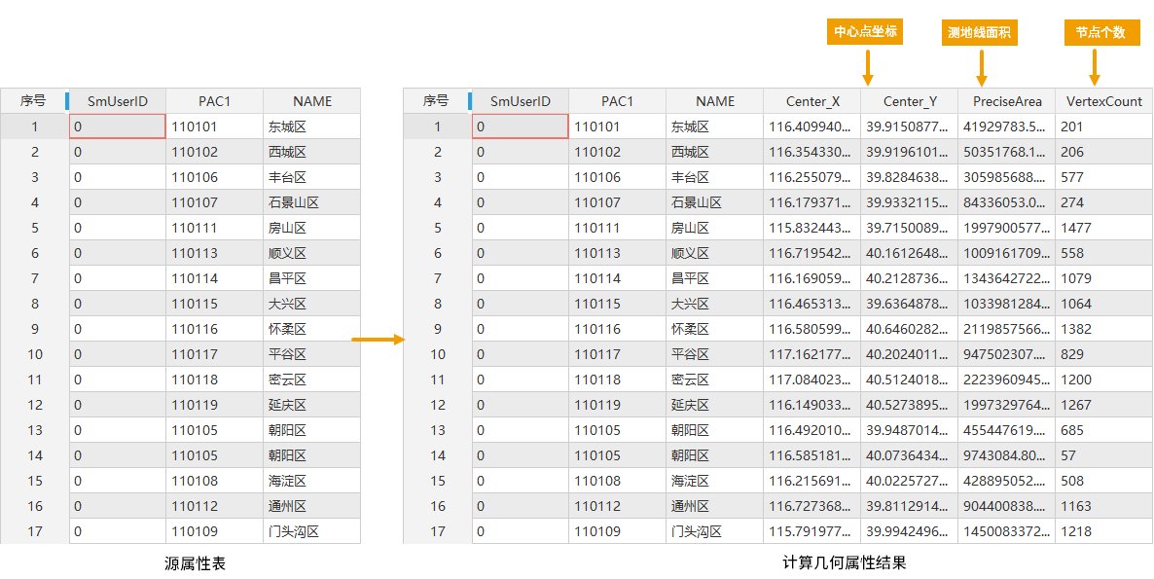Select the Center_X column header
Image resolution: width=1154 pixels, height=579 pixels.
[811, 101]
